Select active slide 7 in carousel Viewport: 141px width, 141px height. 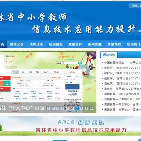77,108
